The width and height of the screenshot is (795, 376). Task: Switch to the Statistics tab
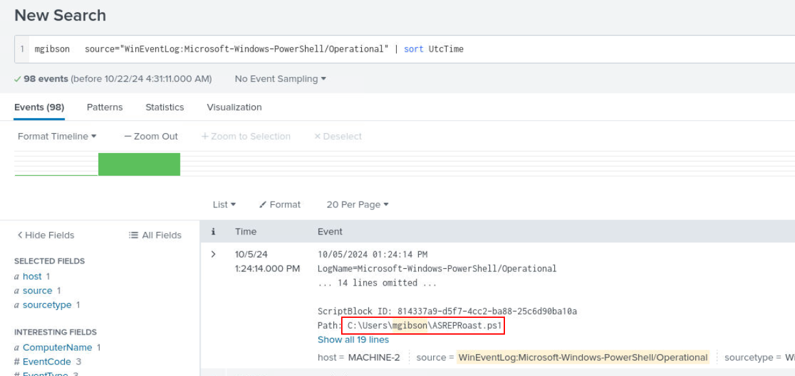tap(164, 107)
